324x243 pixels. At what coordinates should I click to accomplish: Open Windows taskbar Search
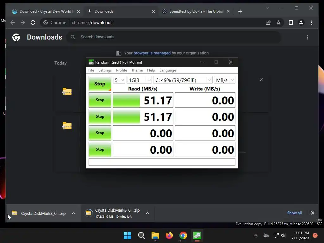pyautogui.click(x=141, y=235)
